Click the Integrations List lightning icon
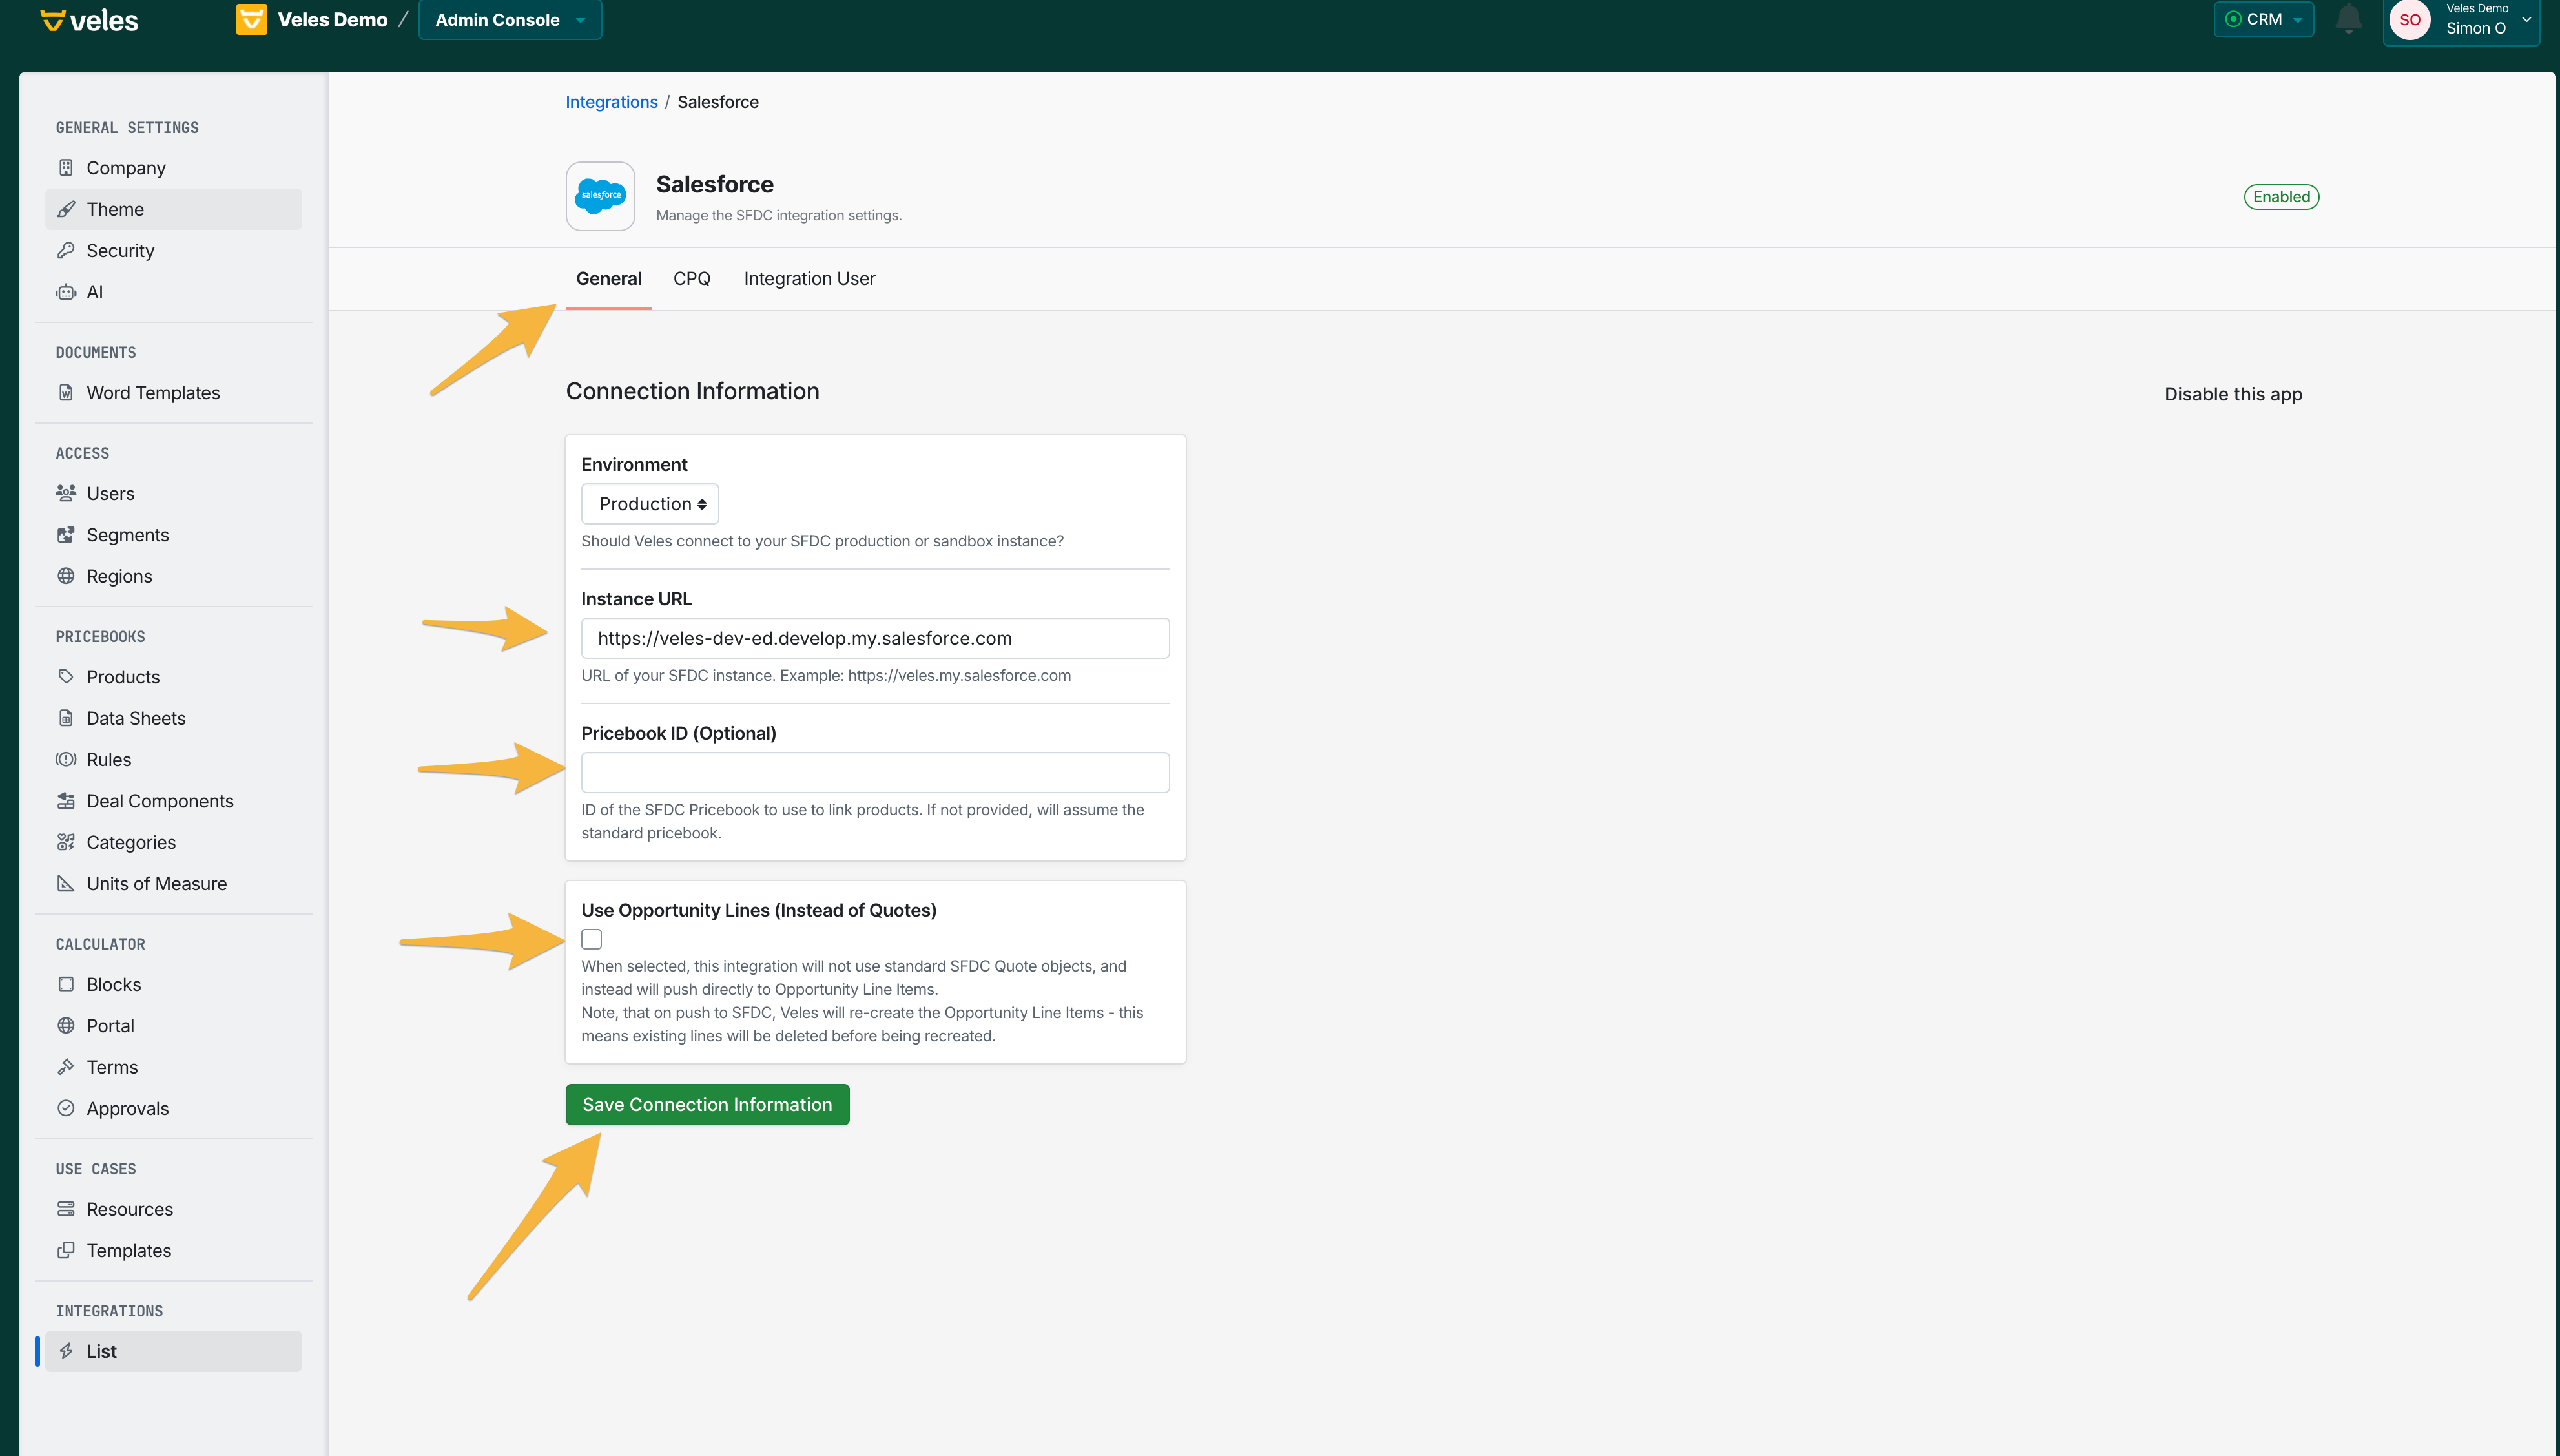2560x1456 pixels. [66, 1351]
